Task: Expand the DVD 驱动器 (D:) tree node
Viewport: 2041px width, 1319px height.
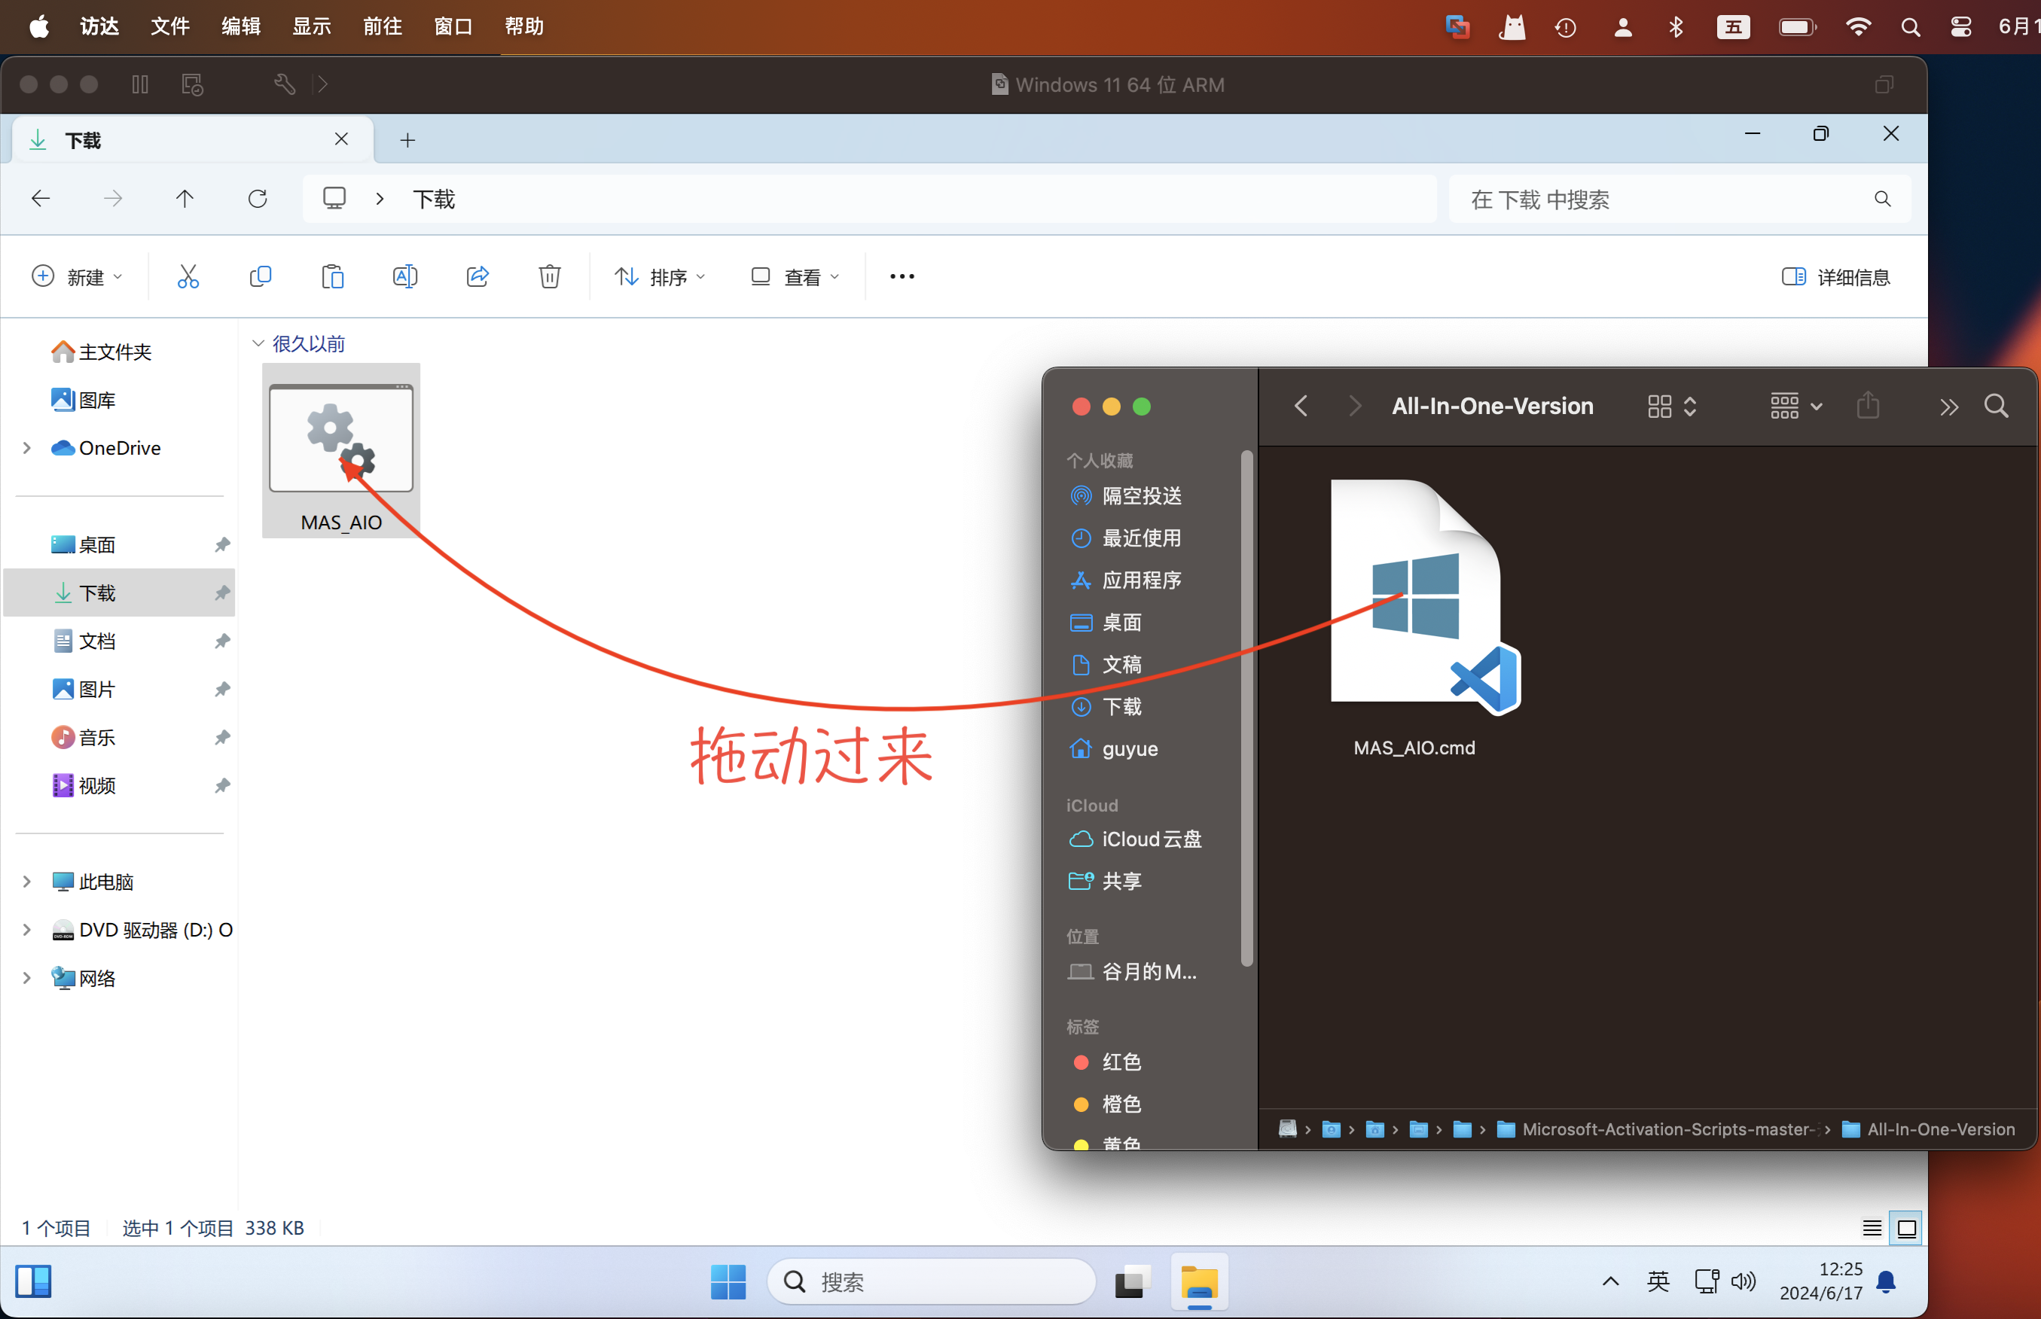Action: tap(26, 929)
